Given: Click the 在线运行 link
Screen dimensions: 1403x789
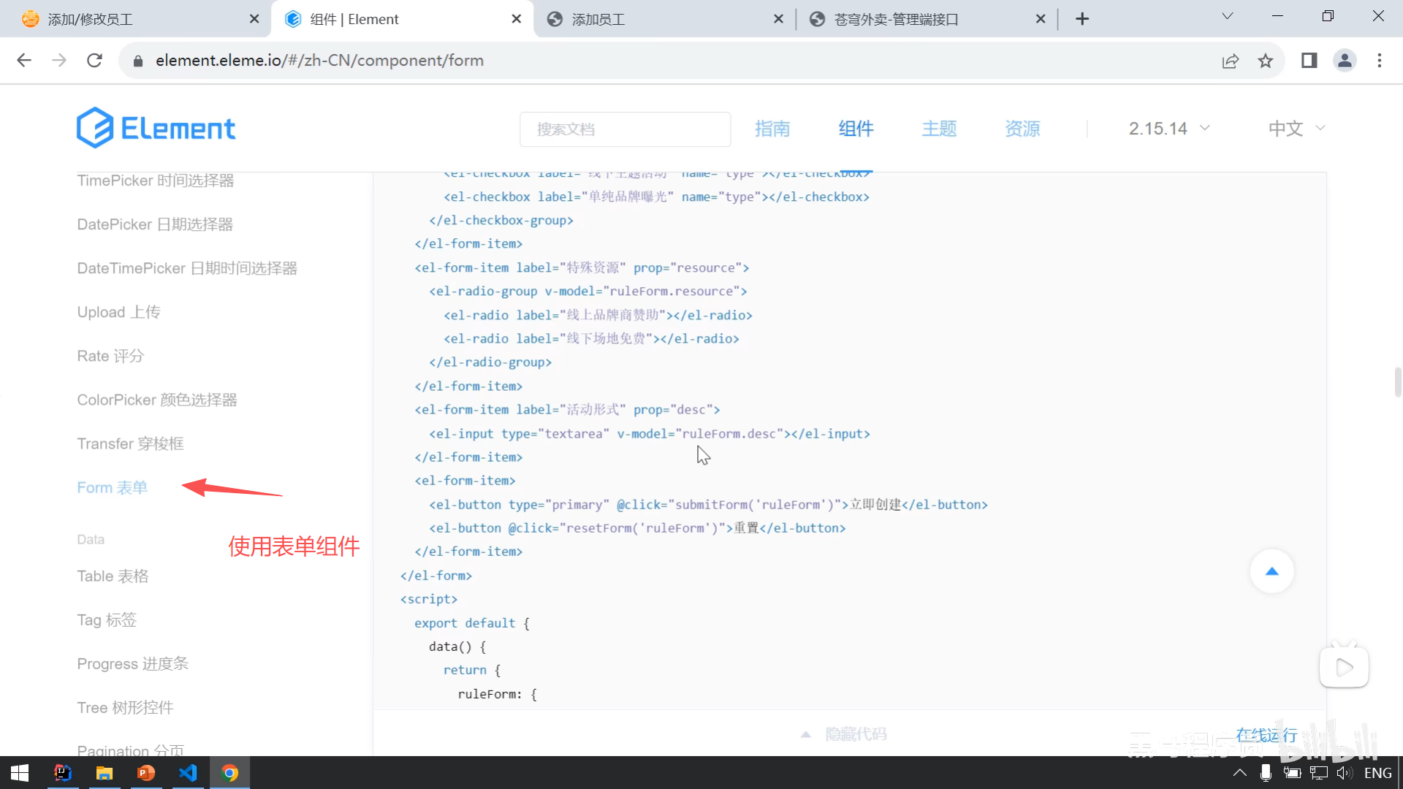Looking at the screenshot, I should (x=1266, y=734).
